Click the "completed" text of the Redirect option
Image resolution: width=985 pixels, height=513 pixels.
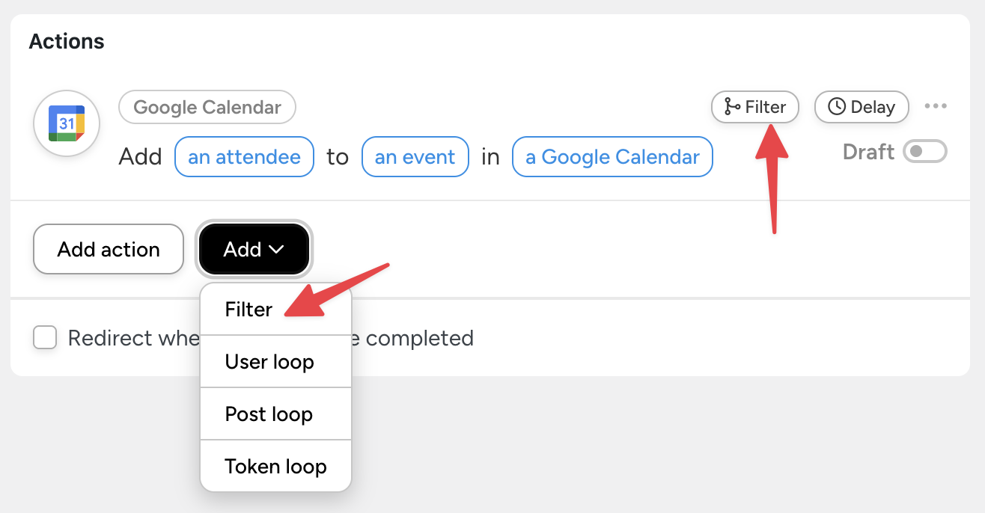(x=419, y=338)
